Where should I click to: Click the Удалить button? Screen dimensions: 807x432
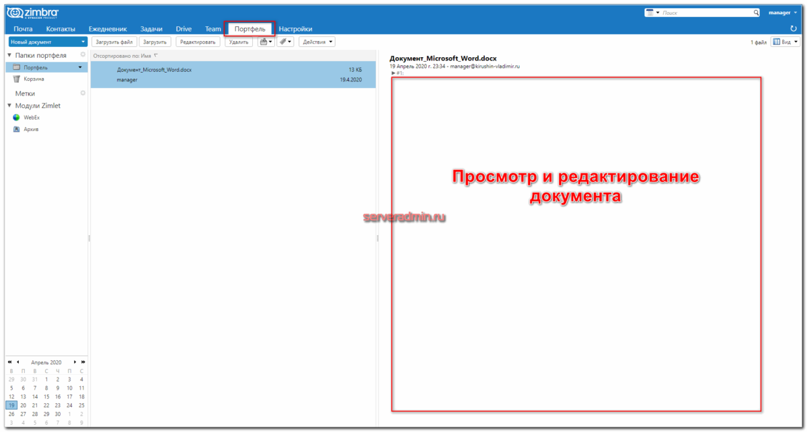[x=239, y=42]
